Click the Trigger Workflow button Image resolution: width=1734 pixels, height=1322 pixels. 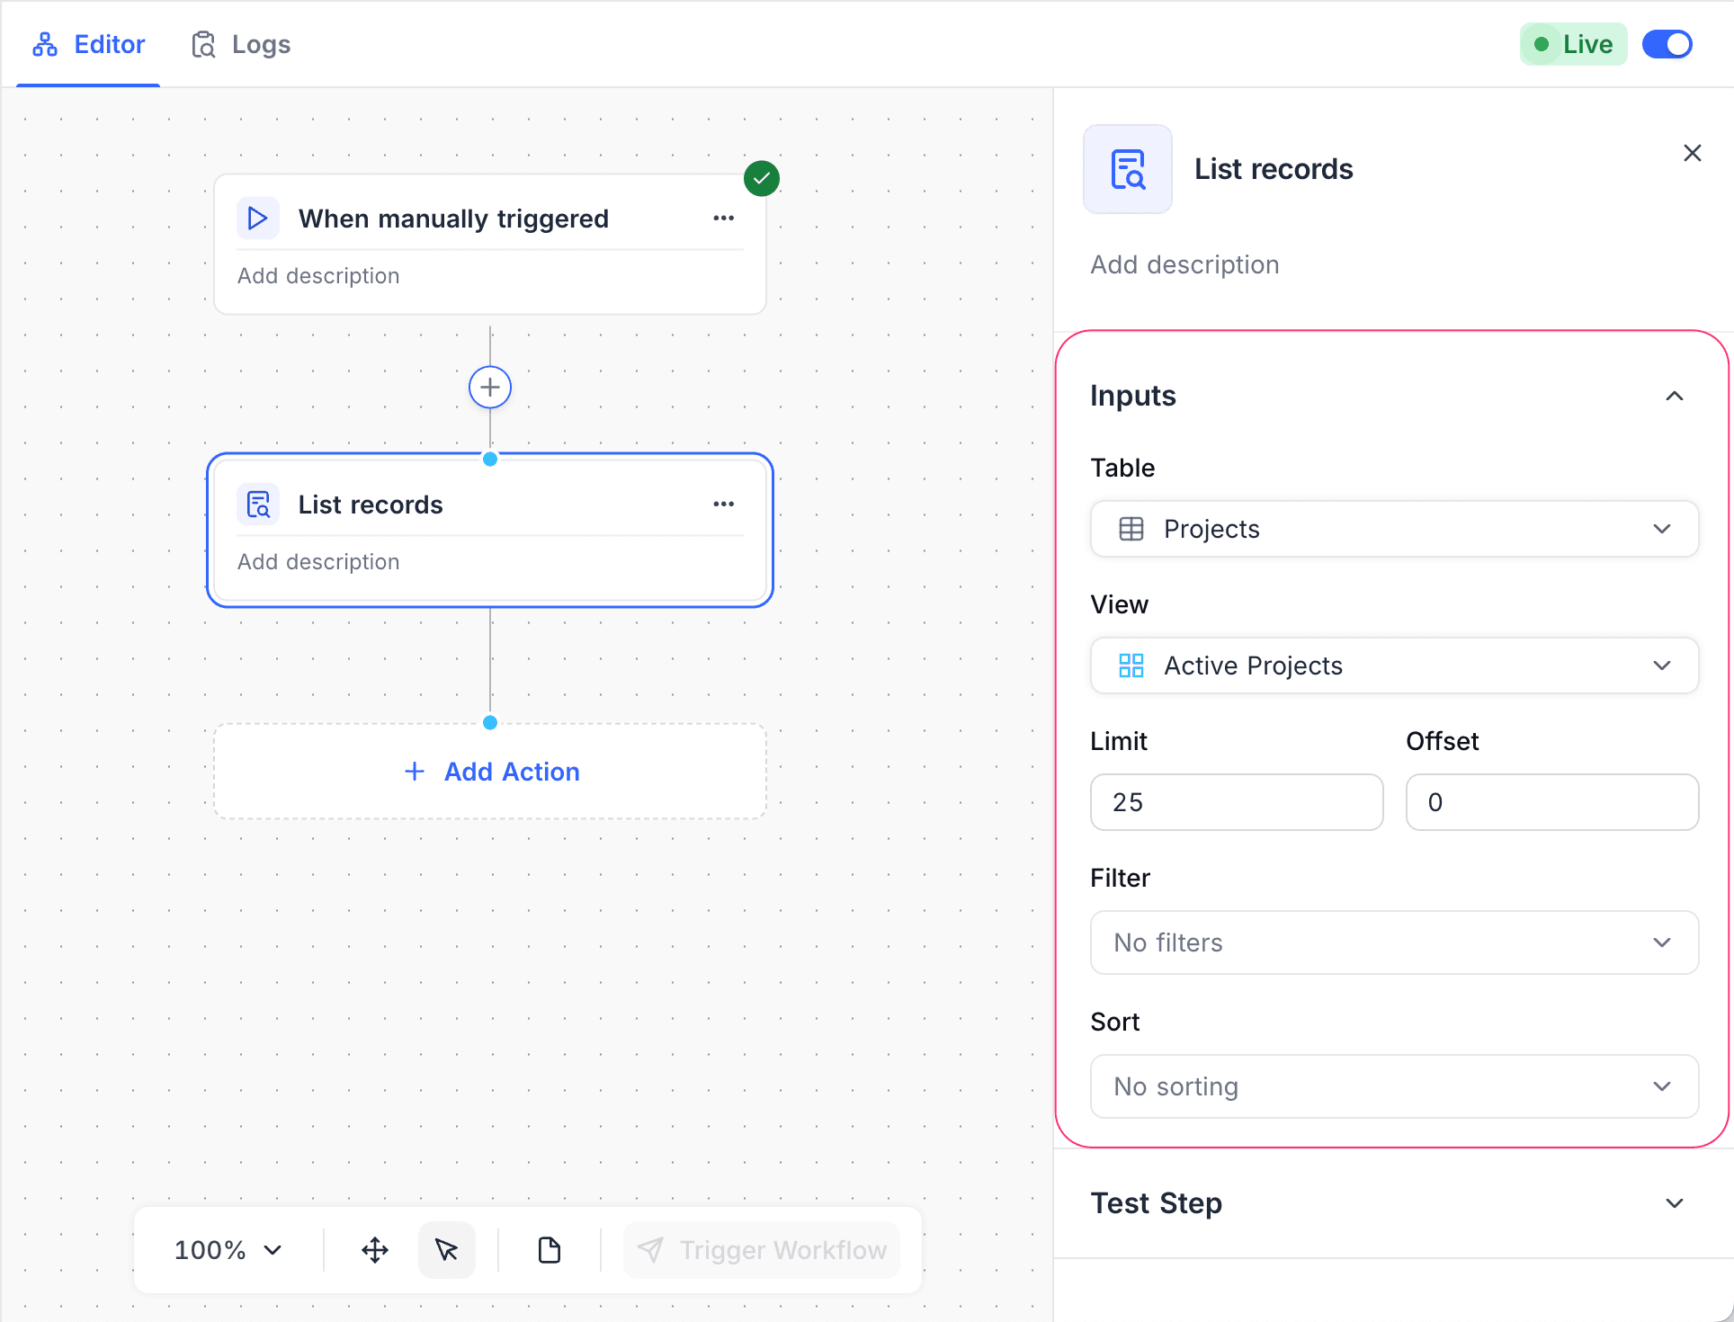coord(762,1249)
